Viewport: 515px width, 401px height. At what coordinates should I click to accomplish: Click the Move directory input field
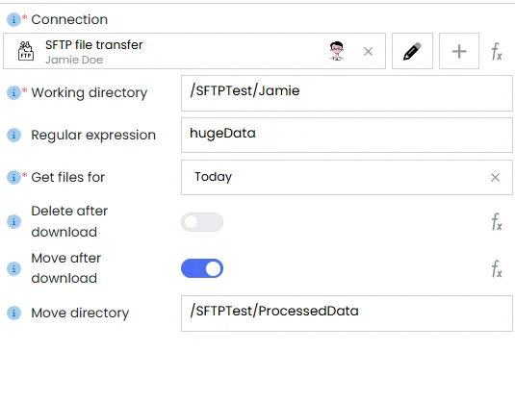[x=347, y=313]
